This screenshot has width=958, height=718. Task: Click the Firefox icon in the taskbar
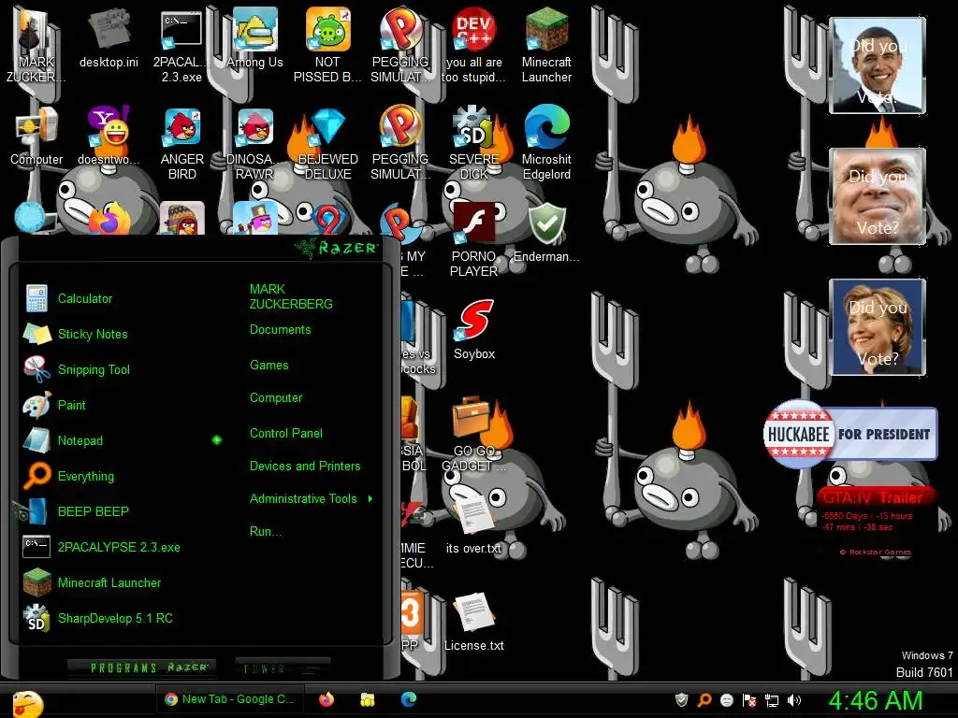pyautogui.click(x=327, y=699)
